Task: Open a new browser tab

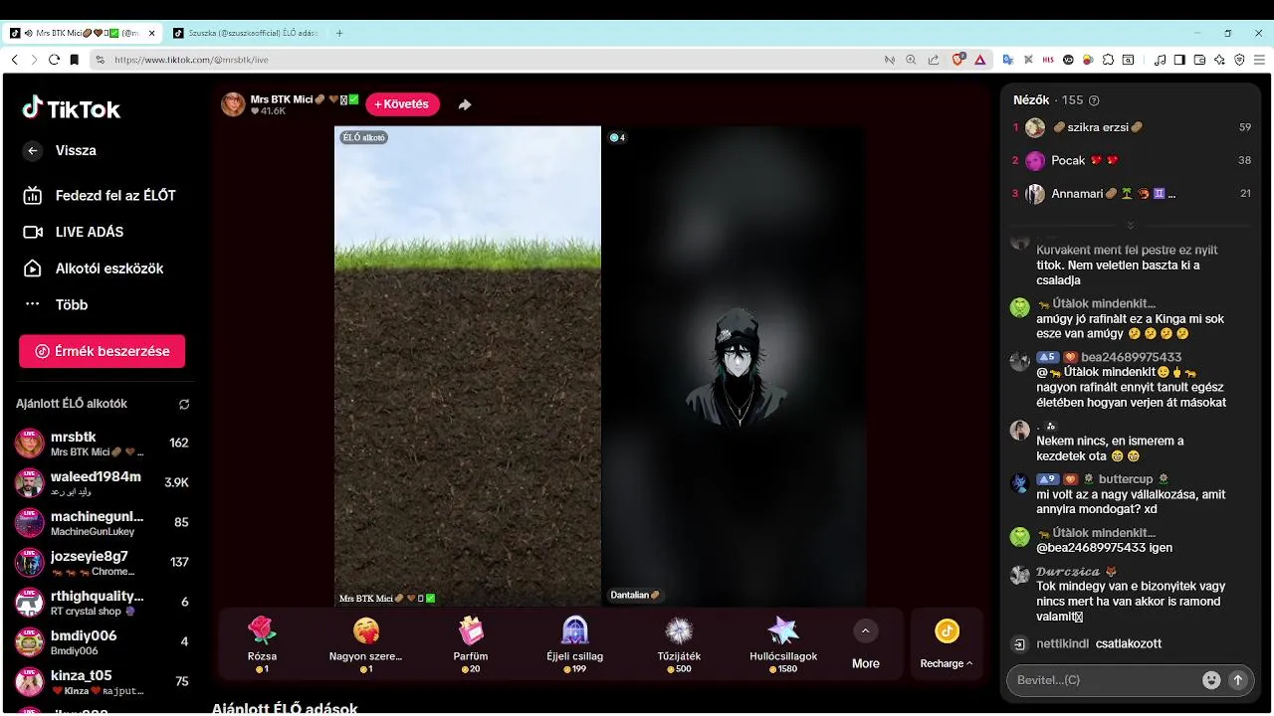Action: click(x=339, y=33)
